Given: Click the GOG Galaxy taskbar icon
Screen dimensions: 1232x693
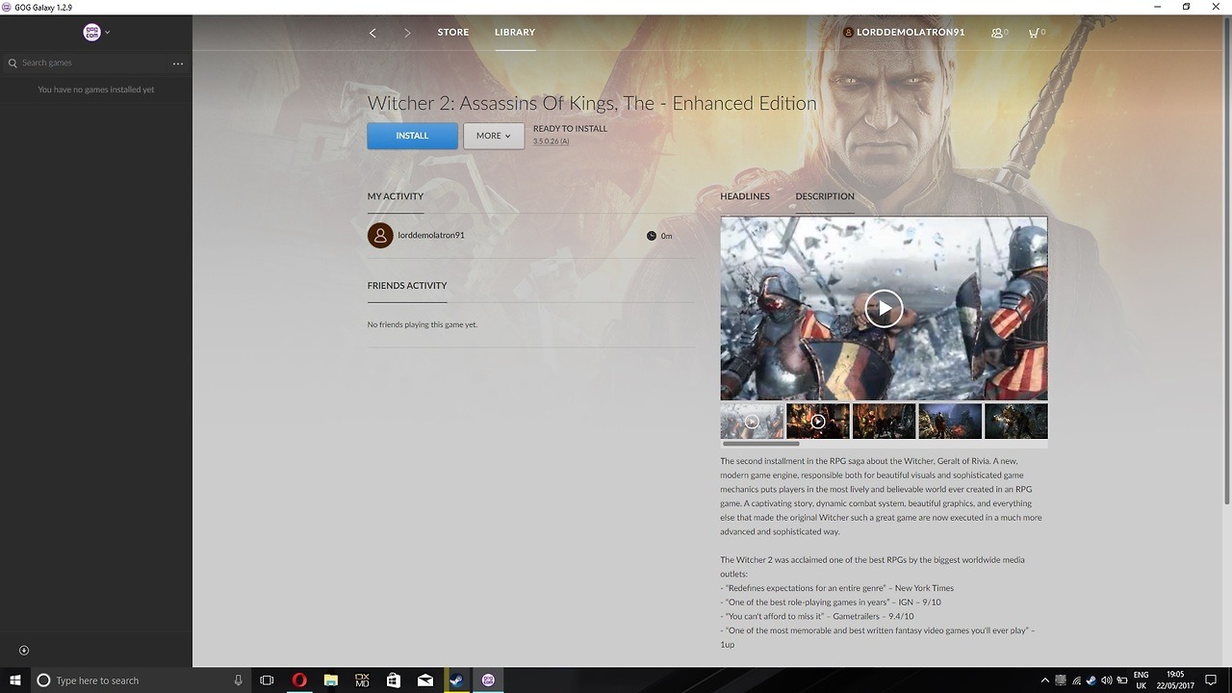Looking at the screenshot, I should click(488, 680).
